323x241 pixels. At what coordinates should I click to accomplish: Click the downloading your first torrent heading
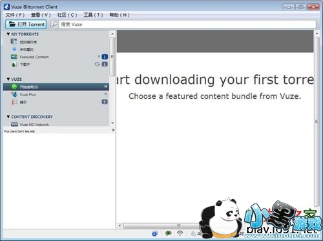[215, 79]
